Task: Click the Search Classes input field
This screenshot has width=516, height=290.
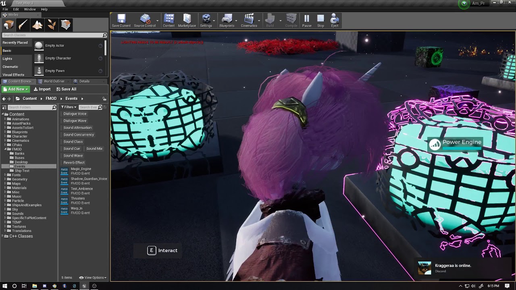Action: pos(52,35)
